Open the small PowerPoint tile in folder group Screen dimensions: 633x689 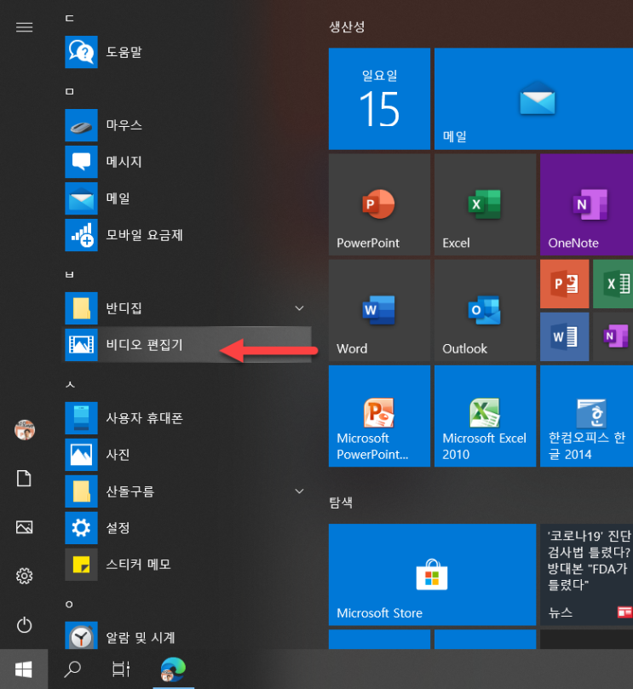click(x=565, y=284)
